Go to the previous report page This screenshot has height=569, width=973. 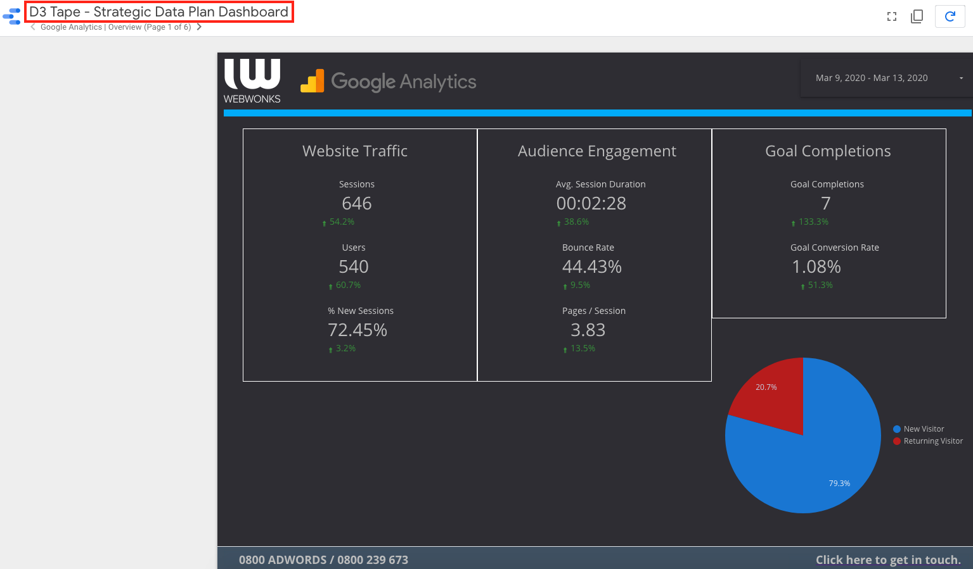click(x=33, y=27)
